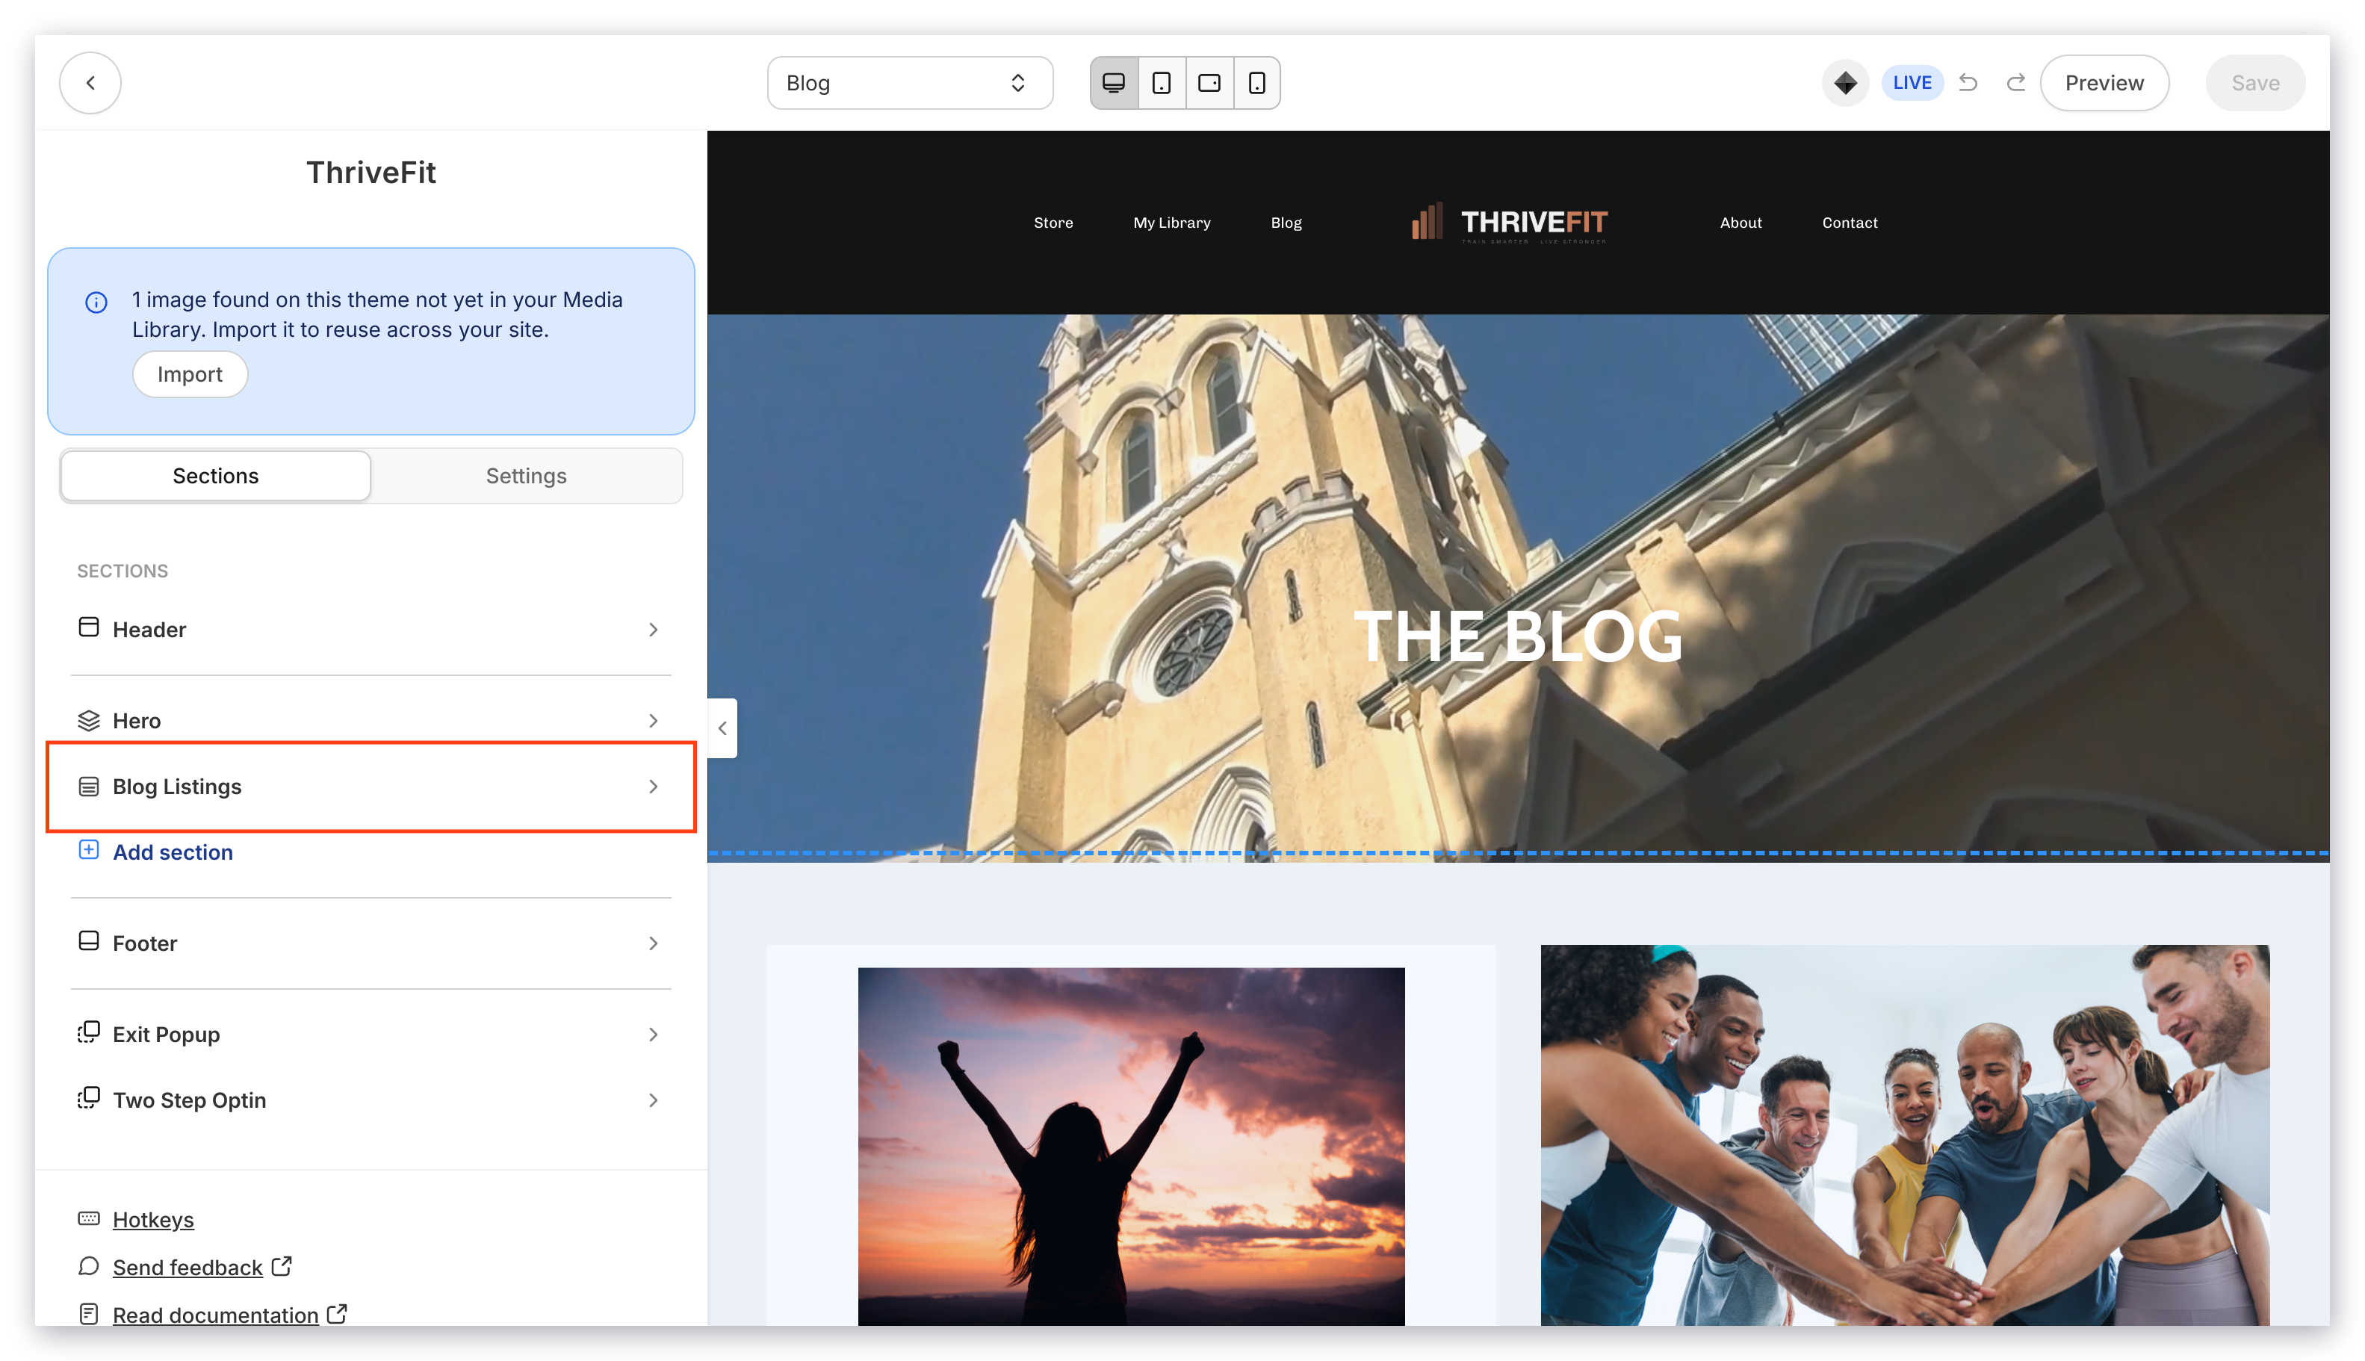Click the Two Step Optin icon
This screenshot has width=2365, height=1361.
tap(89, 1097)
